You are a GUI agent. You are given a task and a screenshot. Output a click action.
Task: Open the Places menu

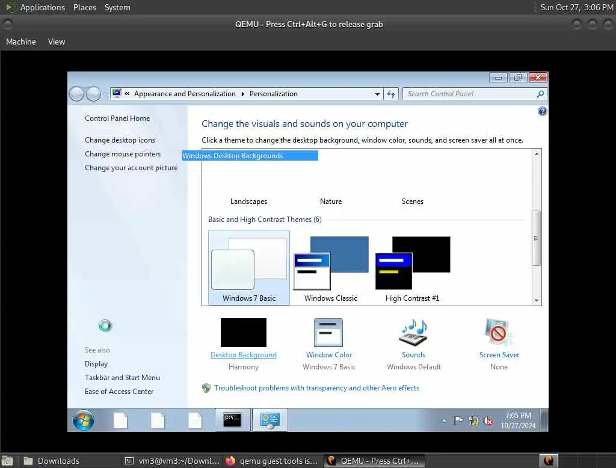pos(85,7)
